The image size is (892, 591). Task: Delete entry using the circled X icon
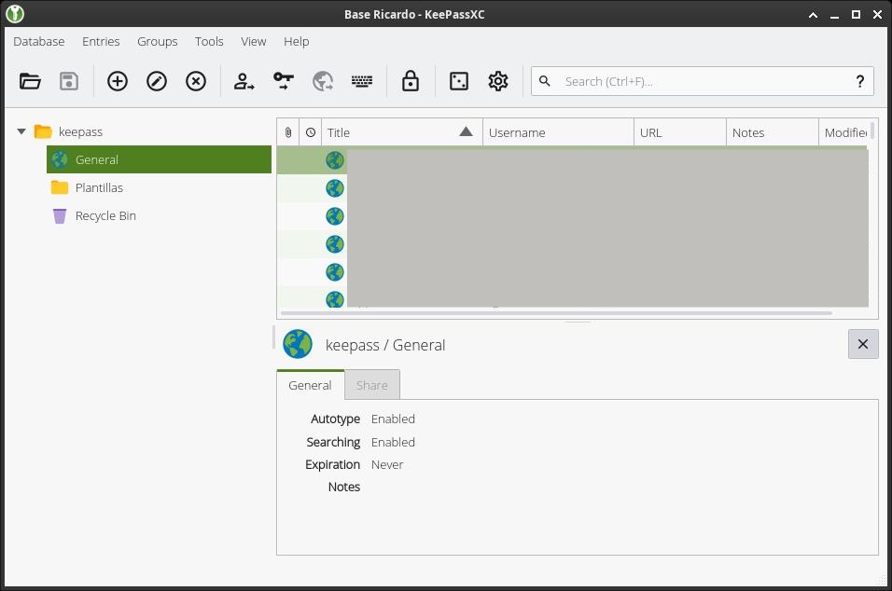196,81
